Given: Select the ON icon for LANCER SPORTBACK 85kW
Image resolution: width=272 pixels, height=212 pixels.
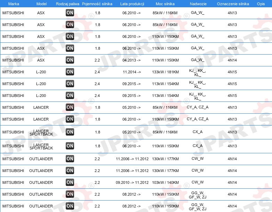Looking at the screenshot, I should tap(70, 132).
